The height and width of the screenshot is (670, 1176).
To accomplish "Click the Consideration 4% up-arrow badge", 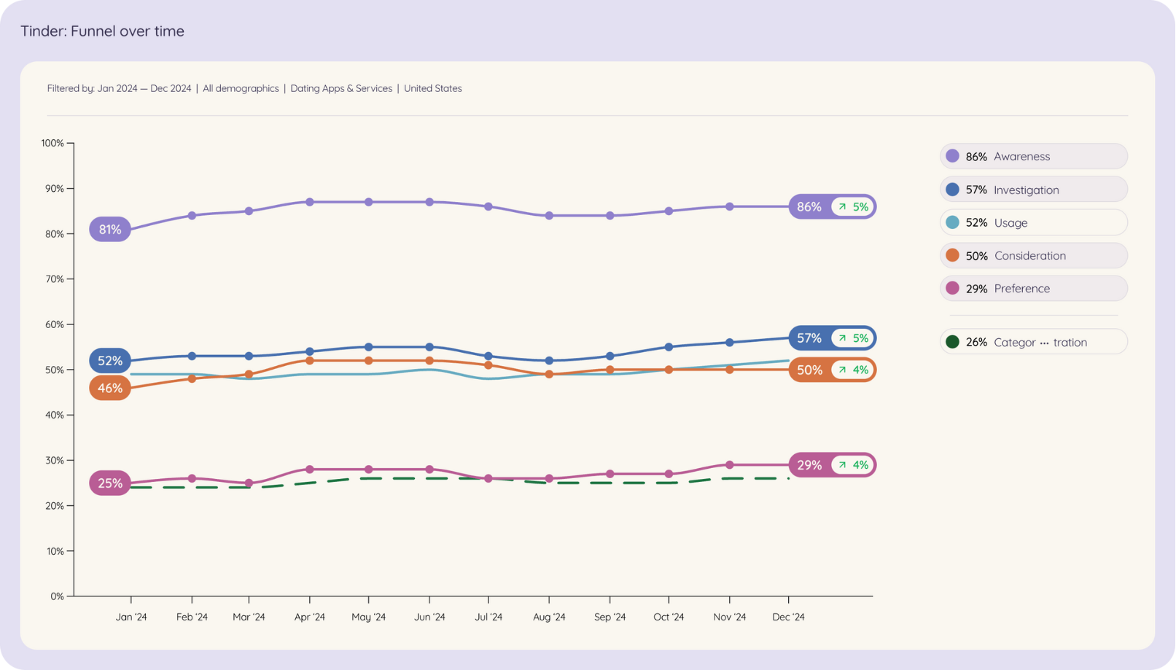I will 852,370.
